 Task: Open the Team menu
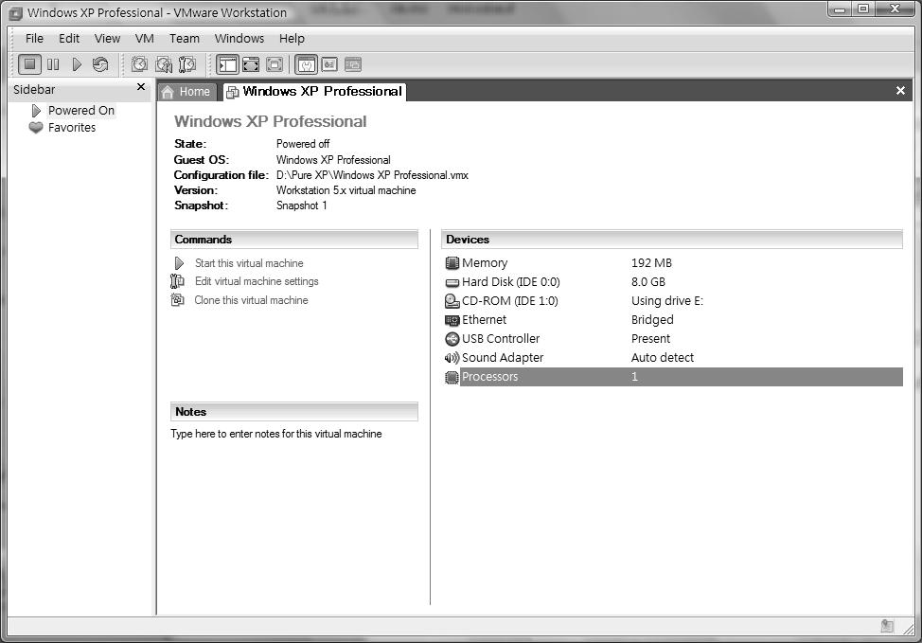[185, 38]
